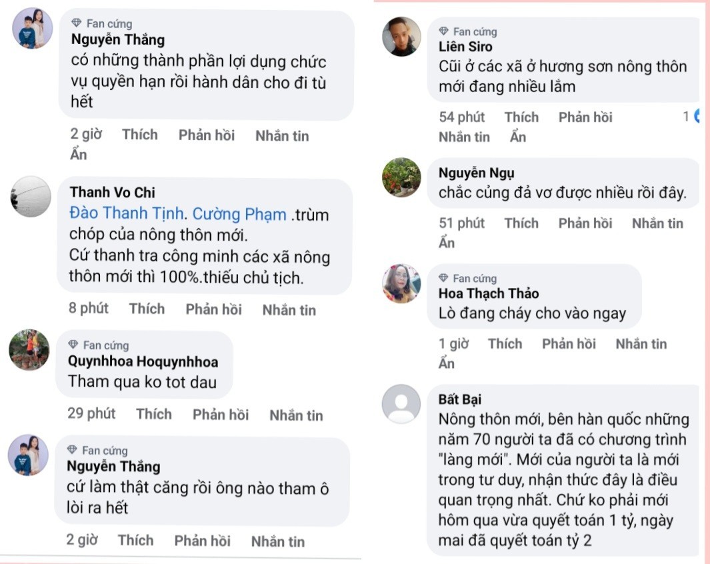Click Liên Siro's profile picture
710x564 pixels.
tap(401, 37)
